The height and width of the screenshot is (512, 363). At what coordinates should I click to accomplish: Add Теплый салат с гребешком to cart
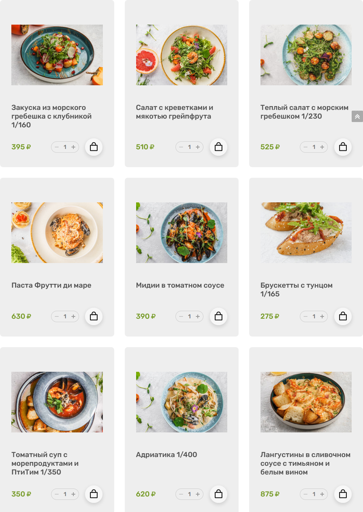(x=343, y=147)
